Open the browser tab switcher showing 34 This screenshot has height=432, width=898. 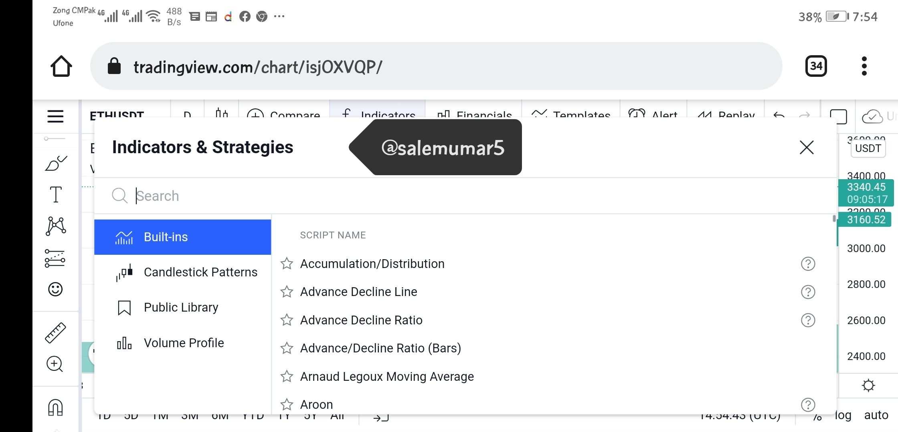coord(816,66)
